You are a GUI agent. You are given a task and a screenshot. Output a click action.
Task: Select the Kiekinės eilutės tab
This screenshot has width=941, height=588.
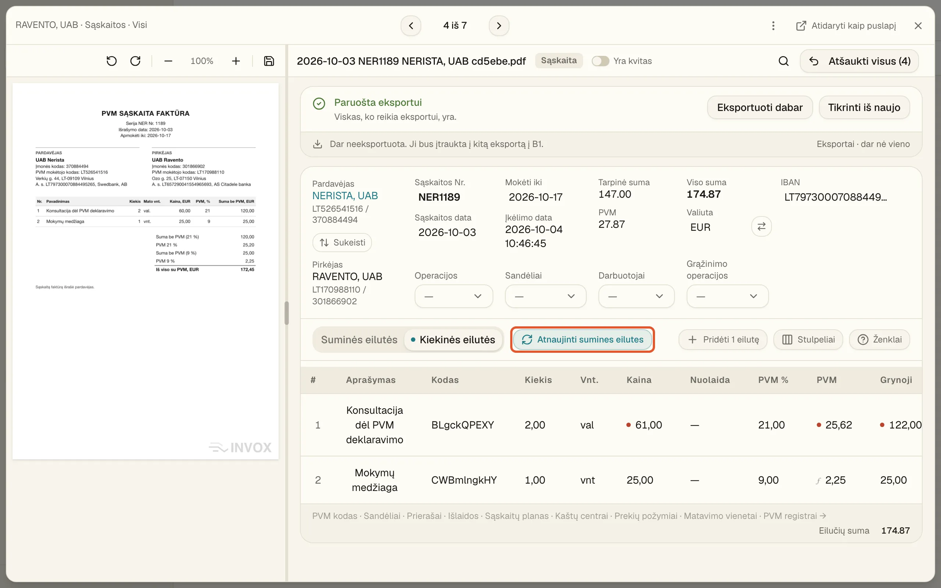453,340
